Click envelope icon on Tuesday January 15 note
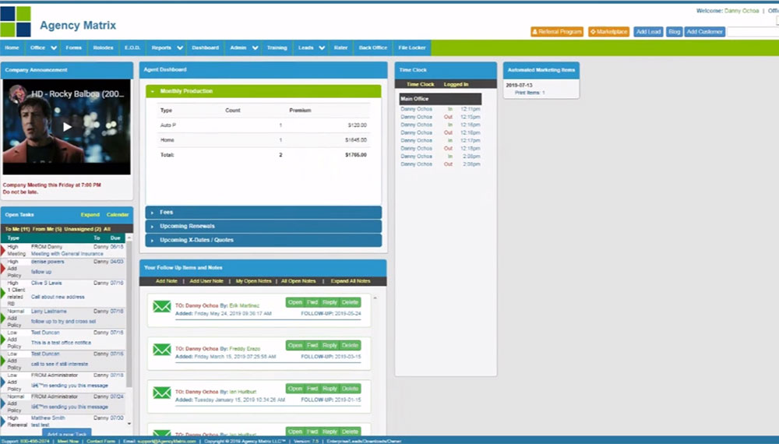This screenshot has width=779, height=444. (x=162, y=393)
